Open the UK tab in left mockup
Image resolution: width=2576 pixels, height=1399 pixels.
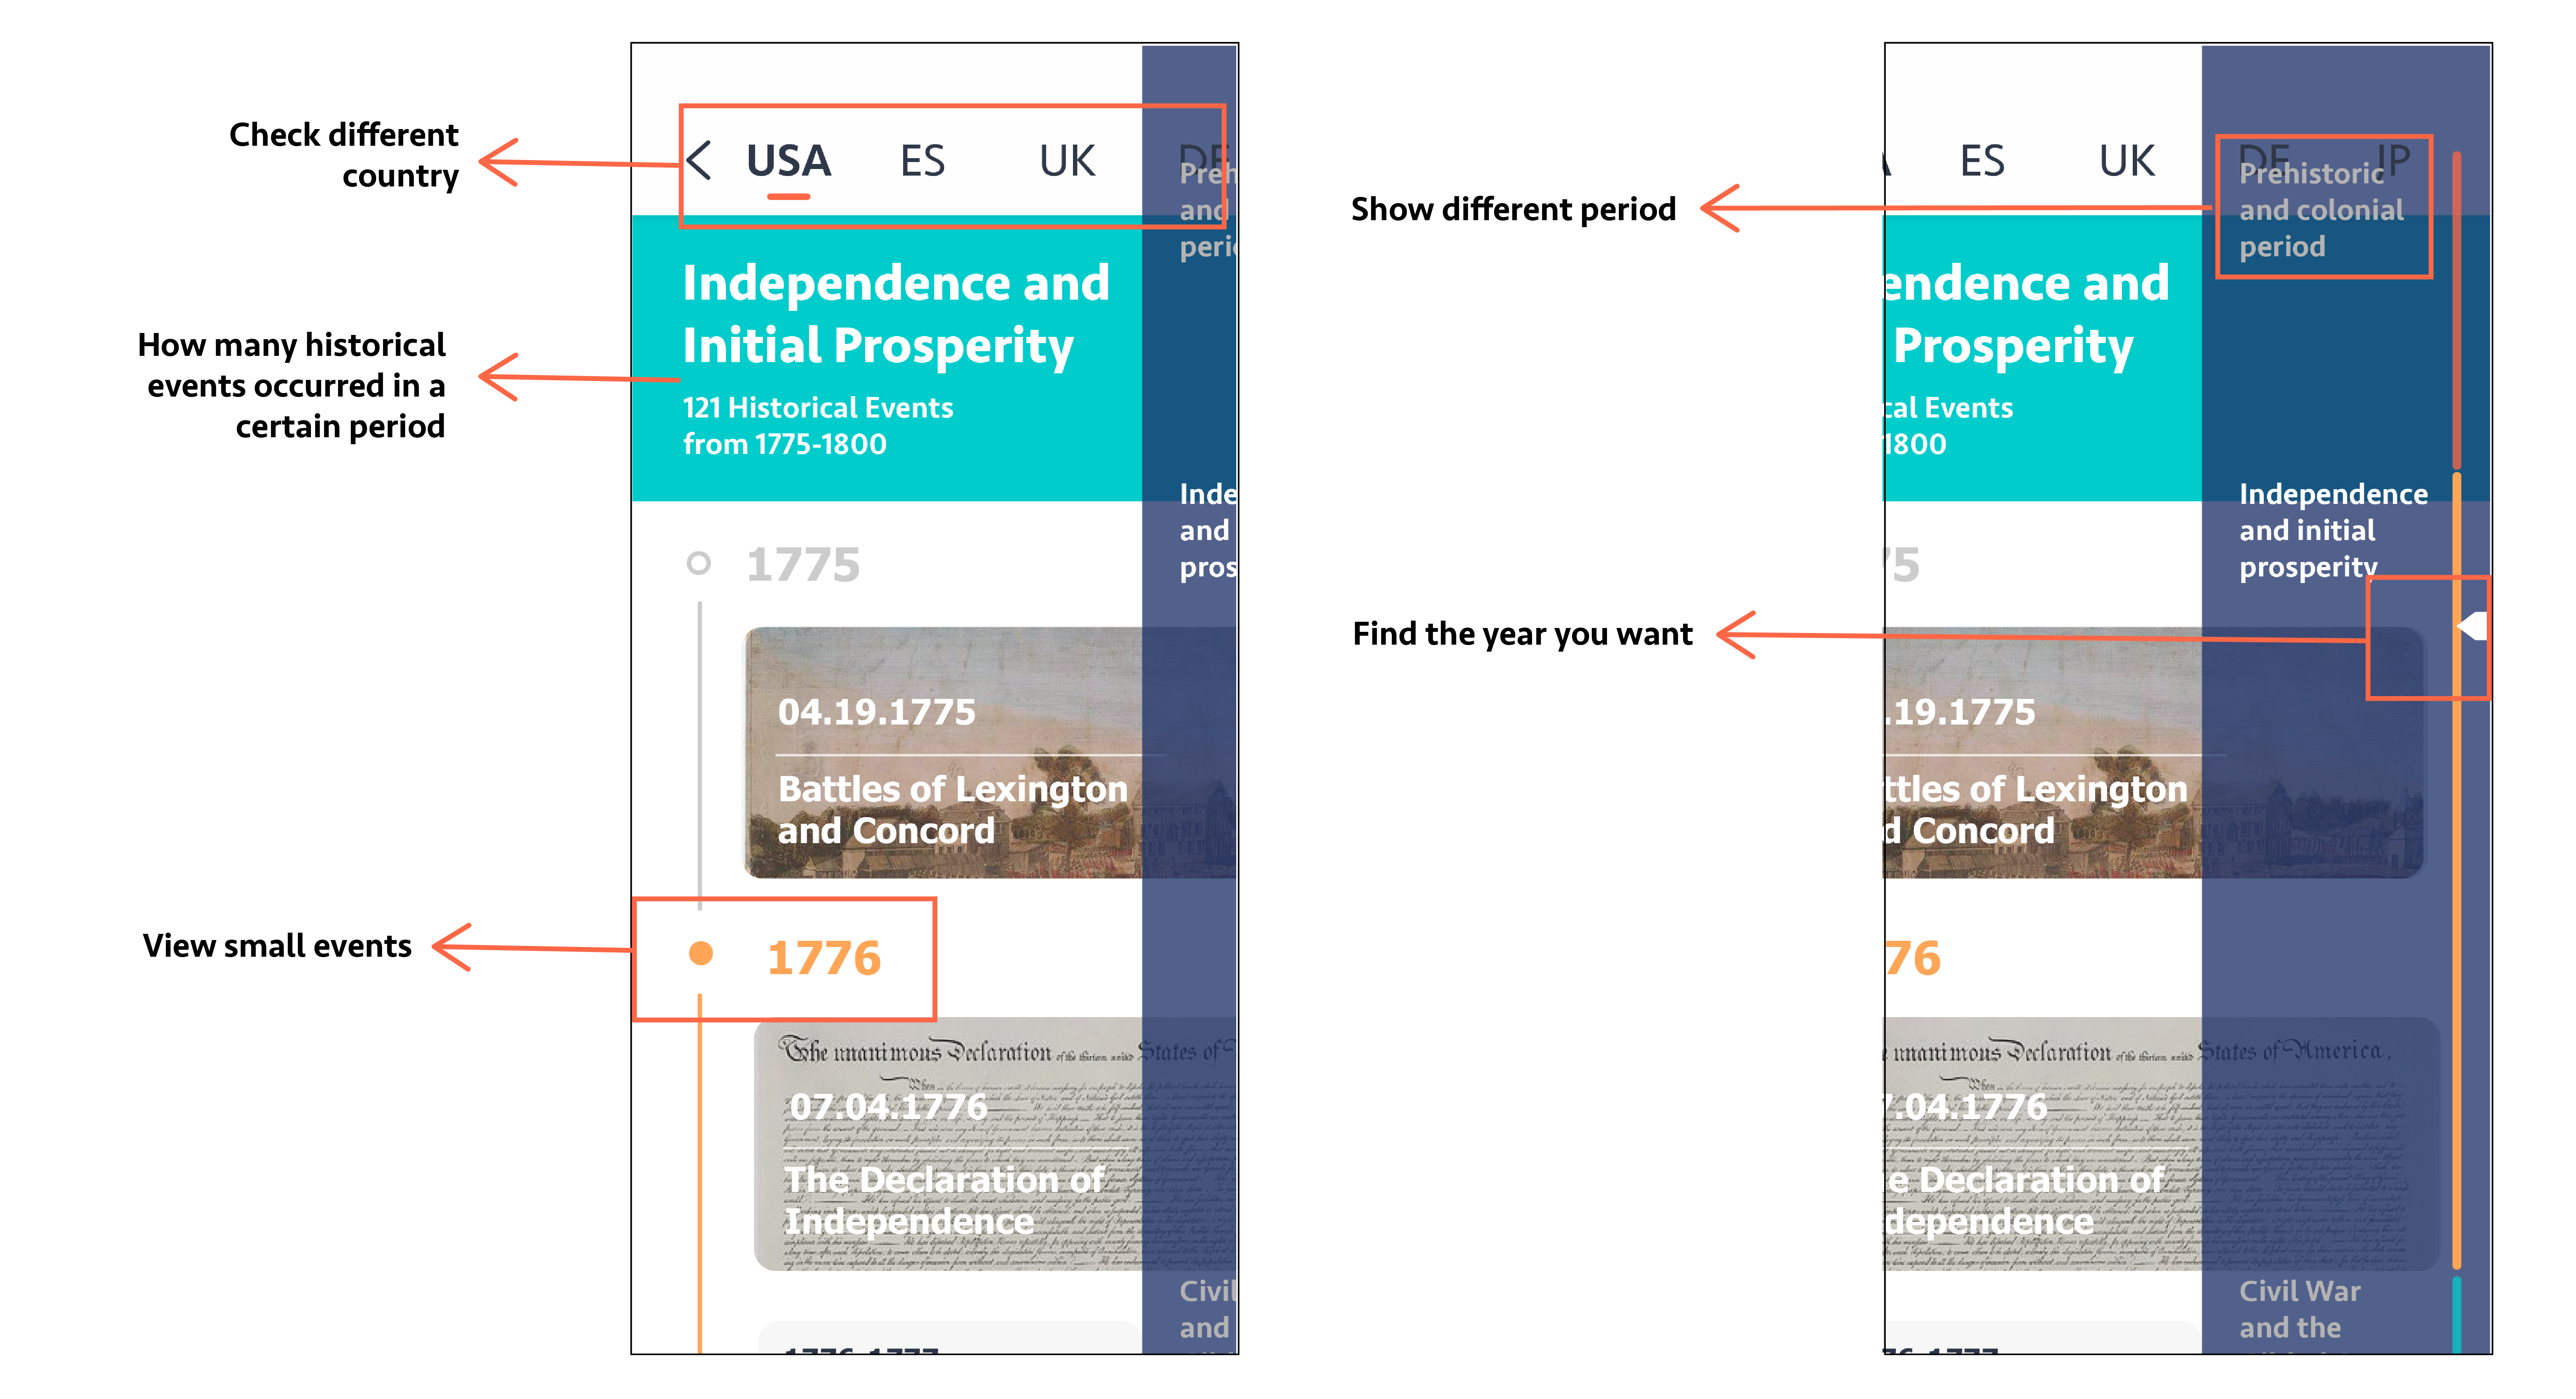coord(1067,161)
